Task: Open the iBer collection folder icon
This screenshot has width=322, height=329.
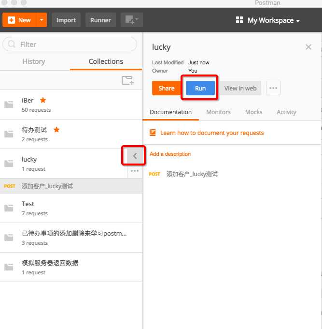Action: (x=9, y=105)
